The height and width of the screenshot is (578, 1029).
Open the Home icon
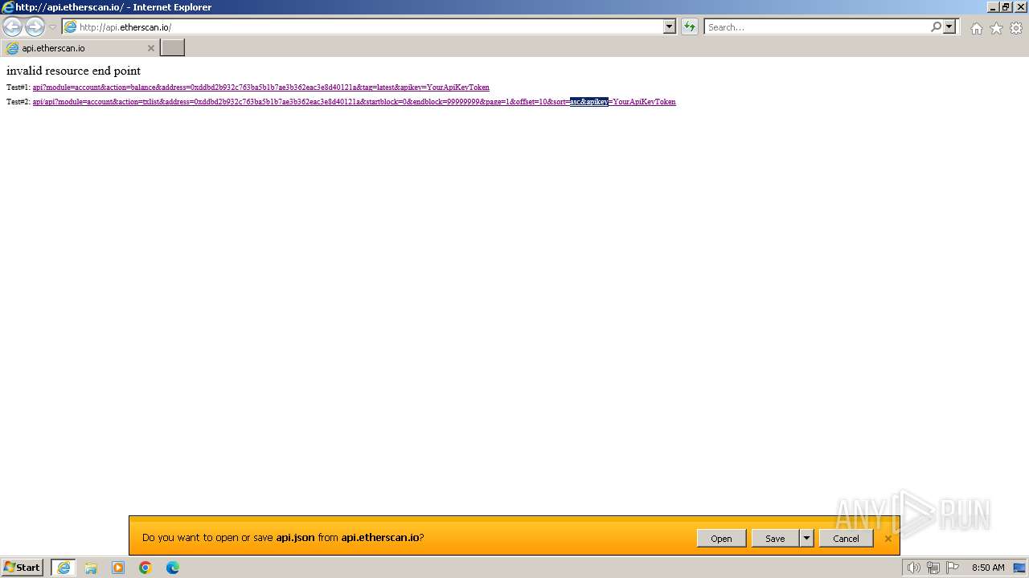[976, 28]
